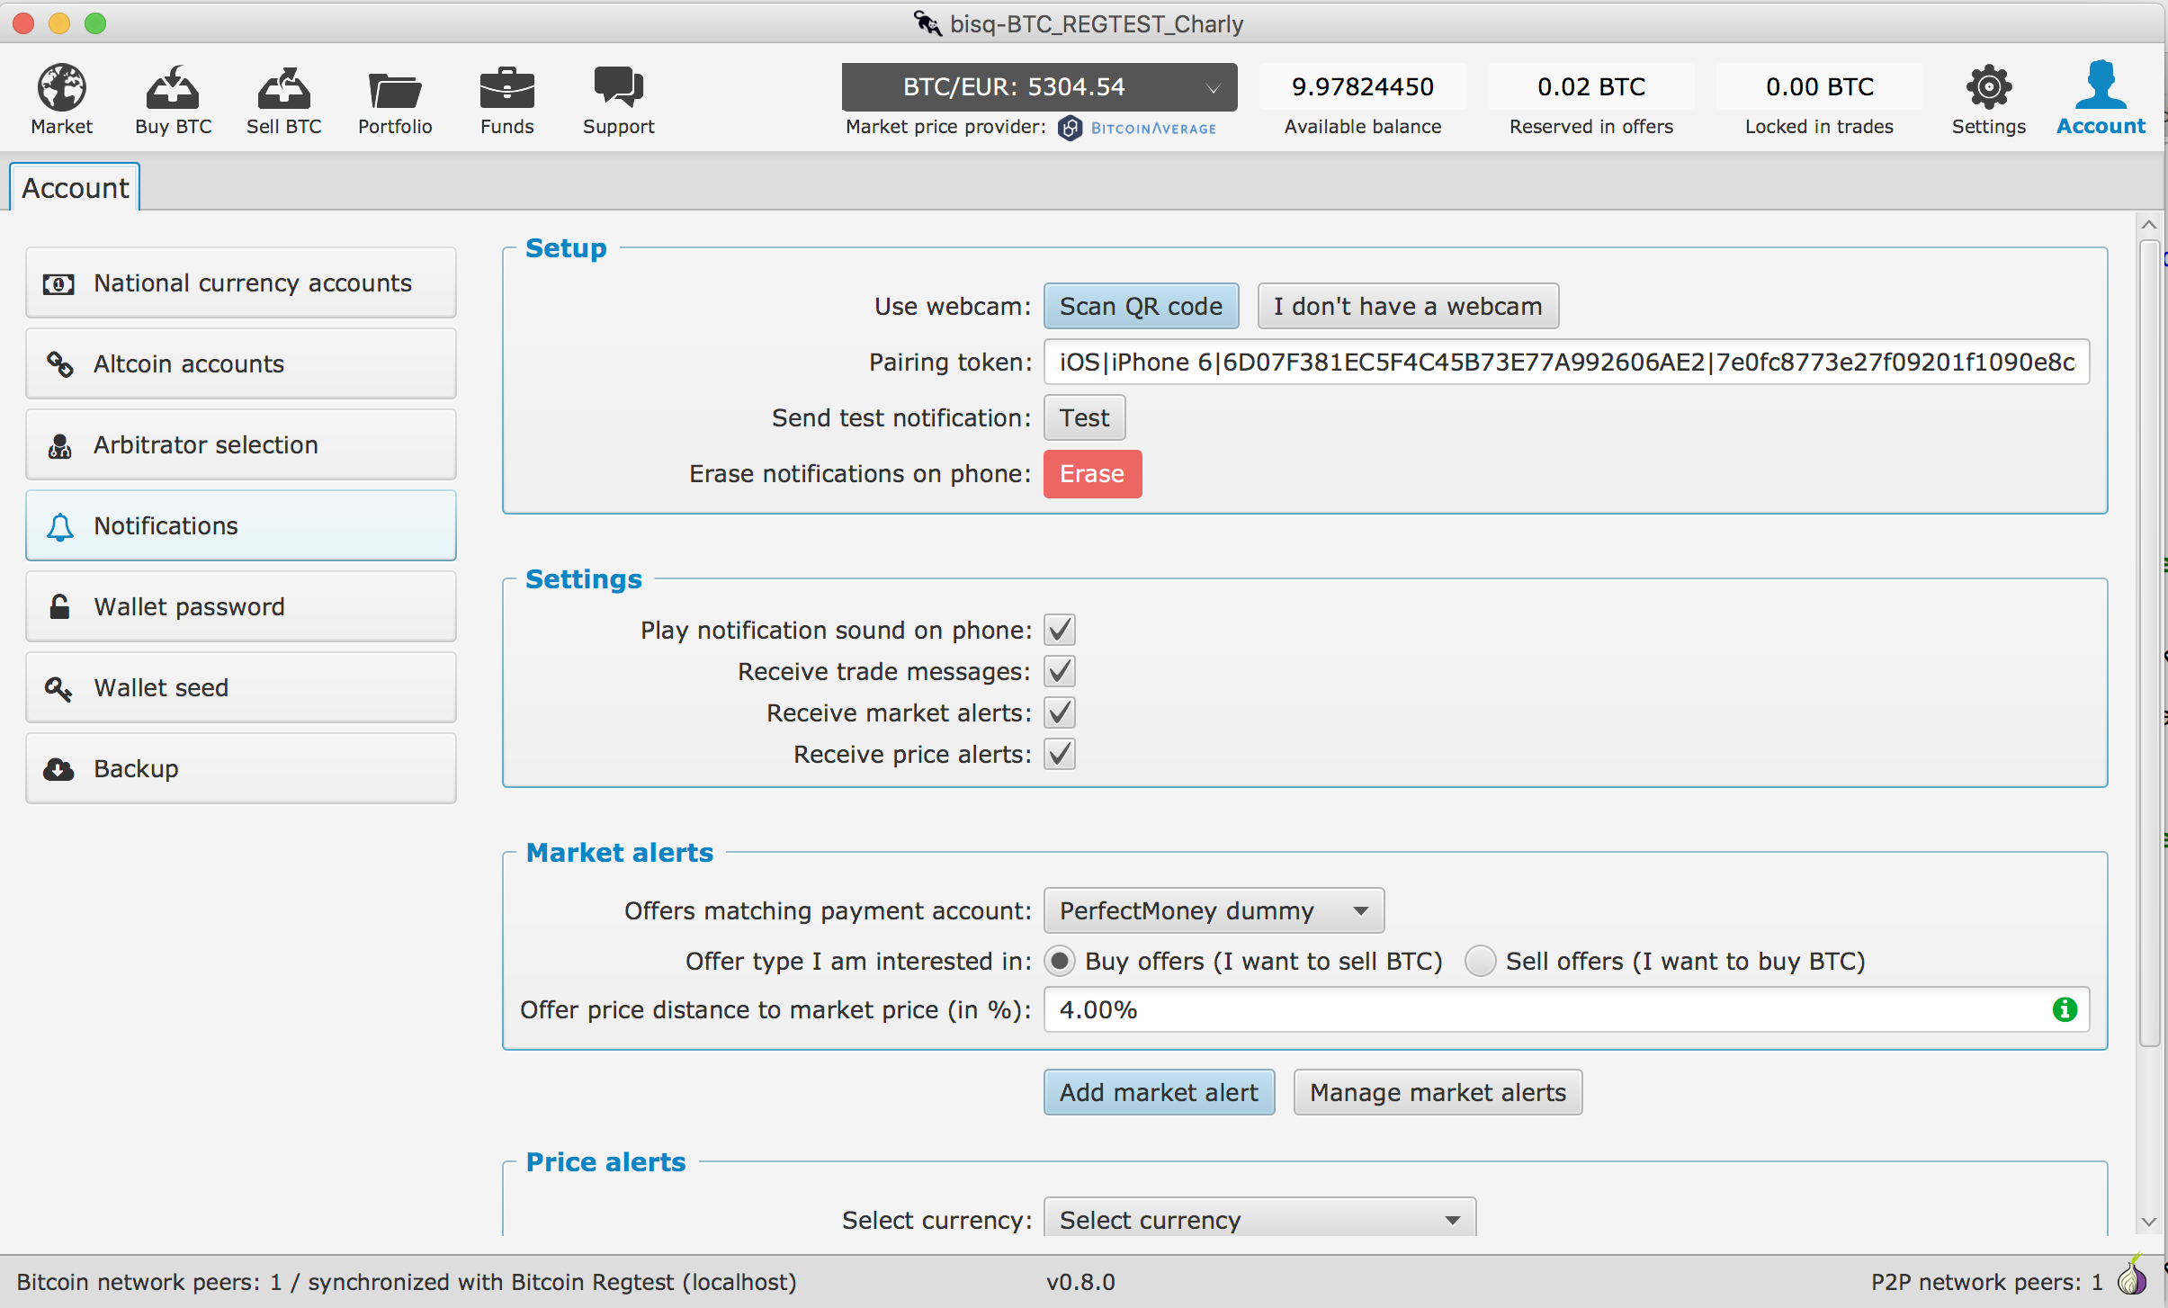Viewport: 2168px width, 1308px height.
Task: Send a Test notification
Action: [x=1084, y=417]
